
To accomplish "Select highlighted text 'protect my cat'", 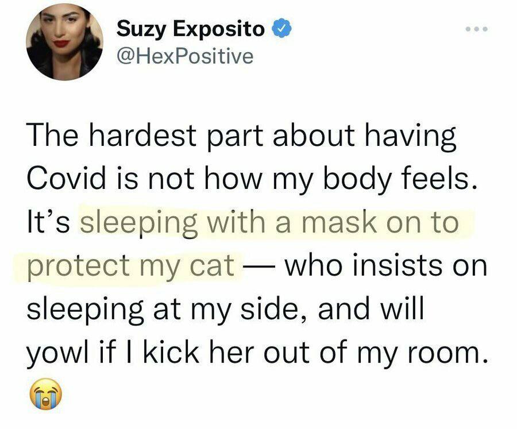I will tap(131, 266).
